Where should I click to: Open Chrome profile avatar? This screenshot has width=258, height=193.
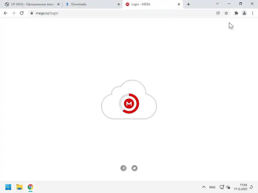pyautogui.click(x=244, y=13)
